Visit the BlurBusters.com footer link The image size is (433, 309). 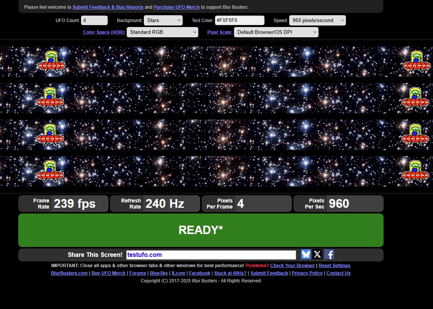pos(69,273)
